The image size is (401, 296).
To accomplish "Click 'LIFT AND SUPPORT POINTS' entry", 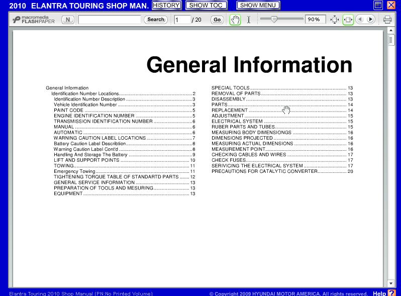I will point(124,160).
